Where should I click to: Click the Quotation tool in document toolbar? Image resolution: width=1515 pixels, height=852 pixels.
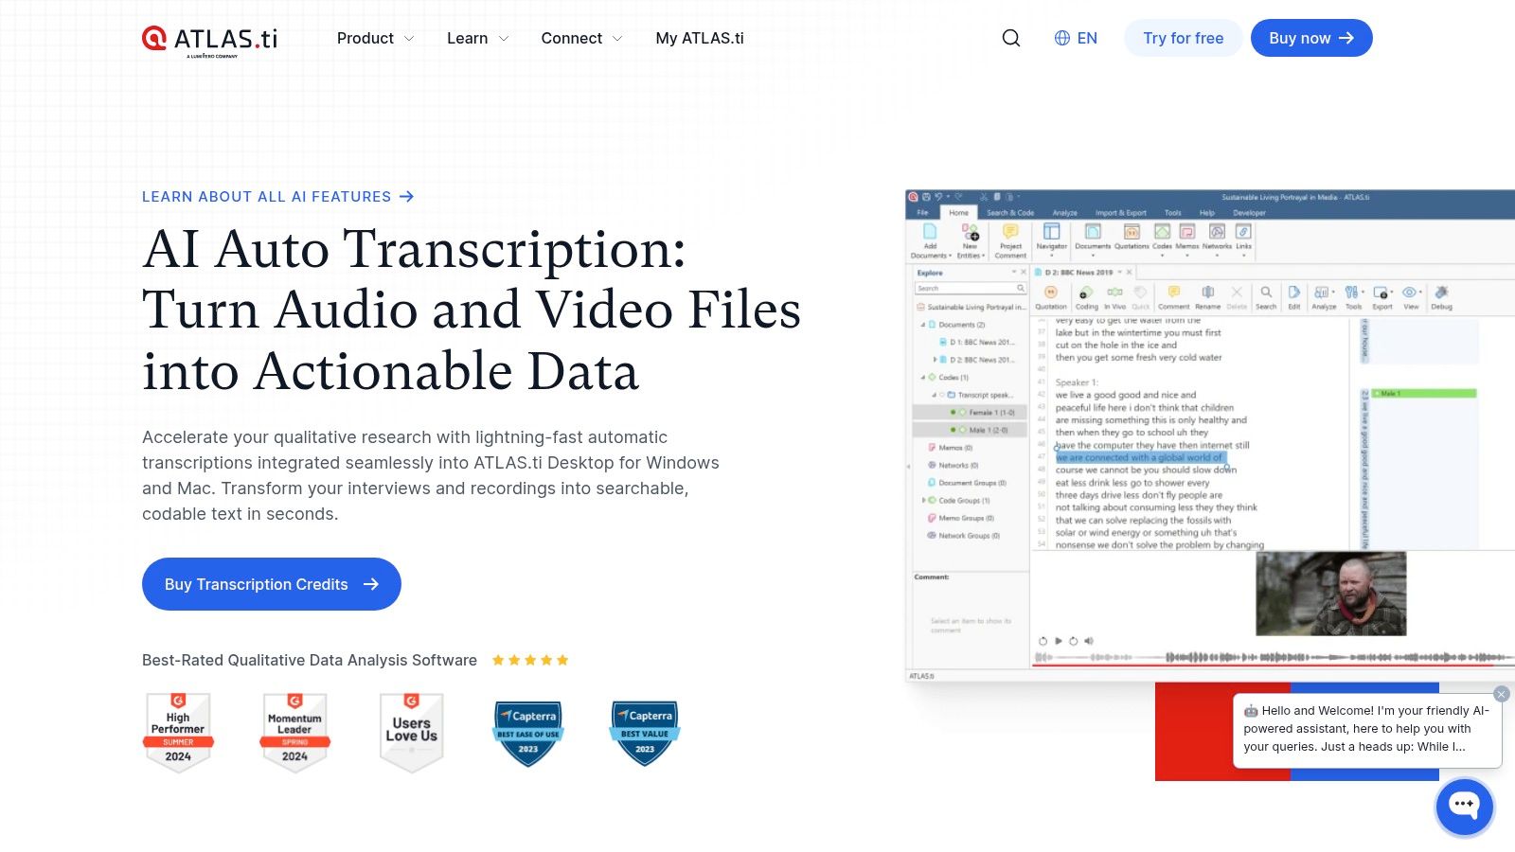[1050, 297]
